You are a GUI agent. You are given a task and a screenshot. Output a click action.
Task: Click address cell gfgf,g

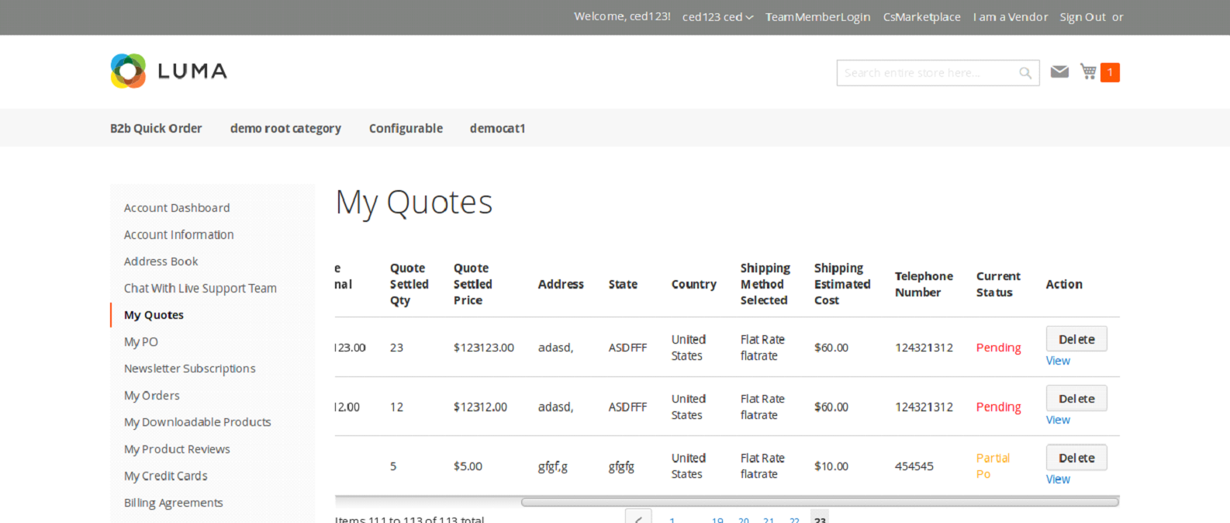(x=553, y=466)
